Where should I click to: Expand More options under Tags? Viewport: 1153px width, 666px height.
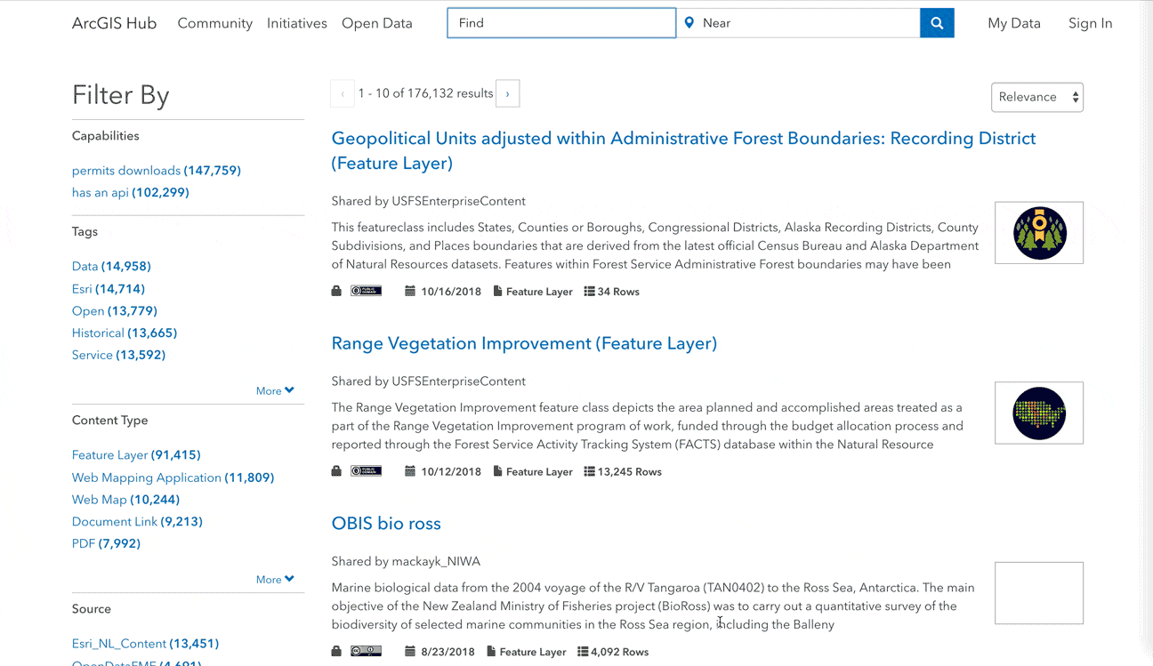275,390
